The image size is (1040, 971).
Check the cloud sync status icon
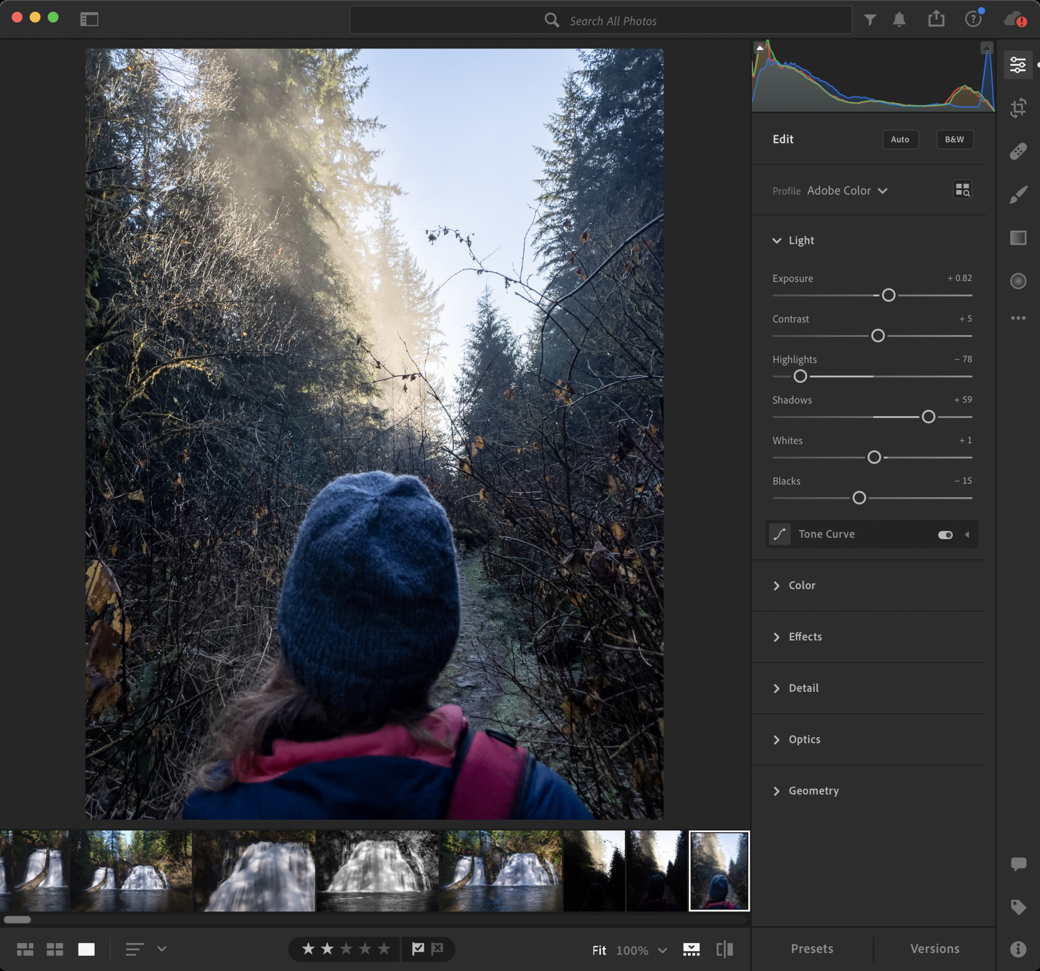pyautogui.click(x=1015, y=19)
